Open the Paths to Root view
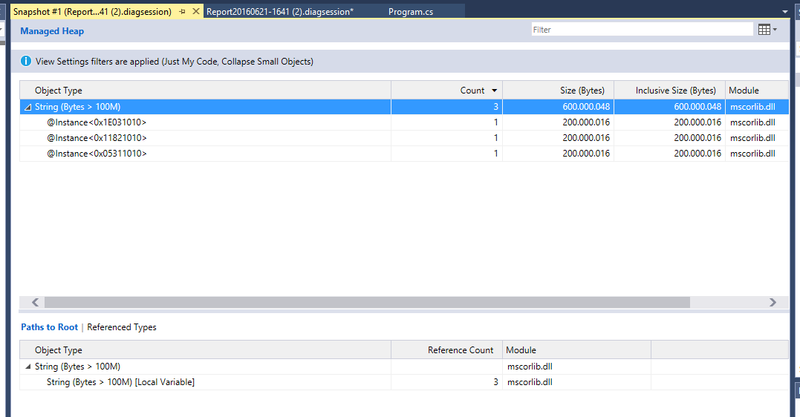This screenshot has height=417, width=800. (50, 327)
